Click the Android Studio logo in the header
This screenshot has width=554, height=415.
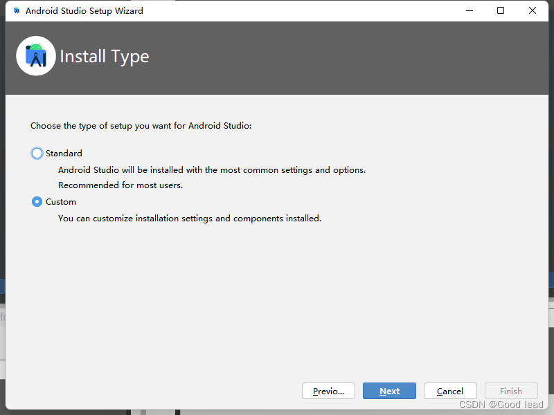(36, 56)
